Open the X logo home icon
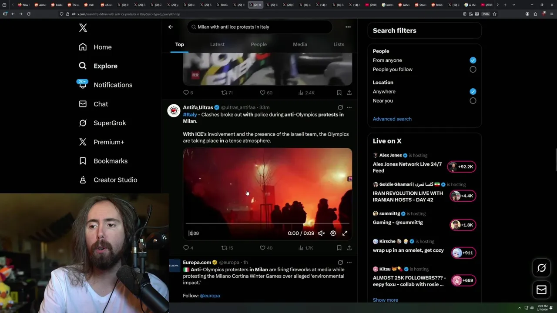Viewport: 557px width, 313px height. (83, 28)
